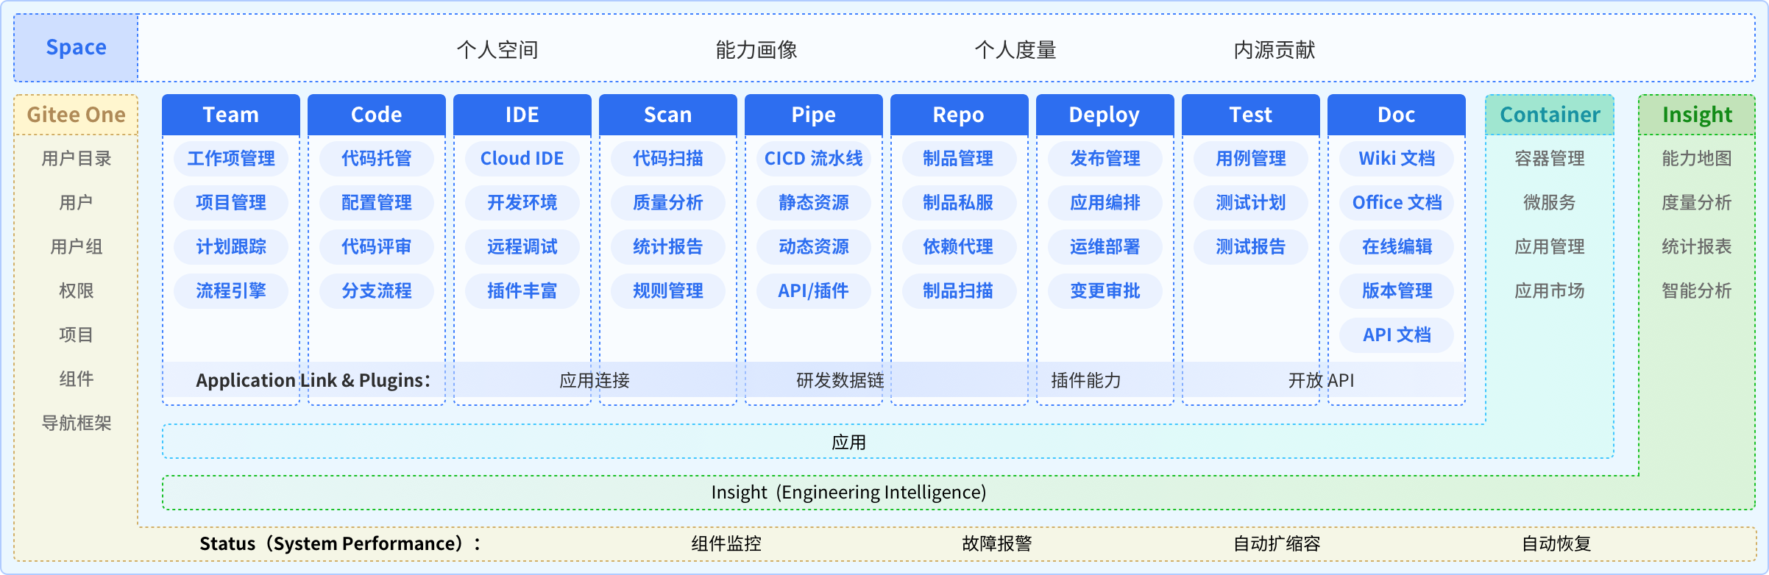Viewport: 1769px width, 575px height.
Task: Open 用例管理 under Test
Action: pos(1251,159)
